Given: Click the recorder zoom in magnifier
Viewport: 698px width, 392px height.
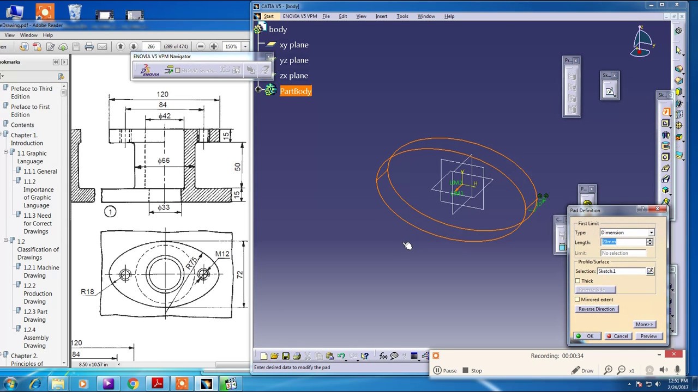Looking at the screenshot, I should click(x=608, y=370).
